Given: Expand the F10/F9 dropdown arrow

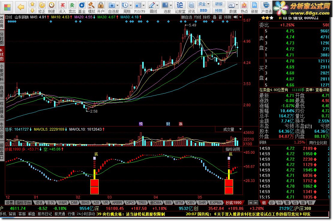Looking at the screenshot, I should pos(144,5).
